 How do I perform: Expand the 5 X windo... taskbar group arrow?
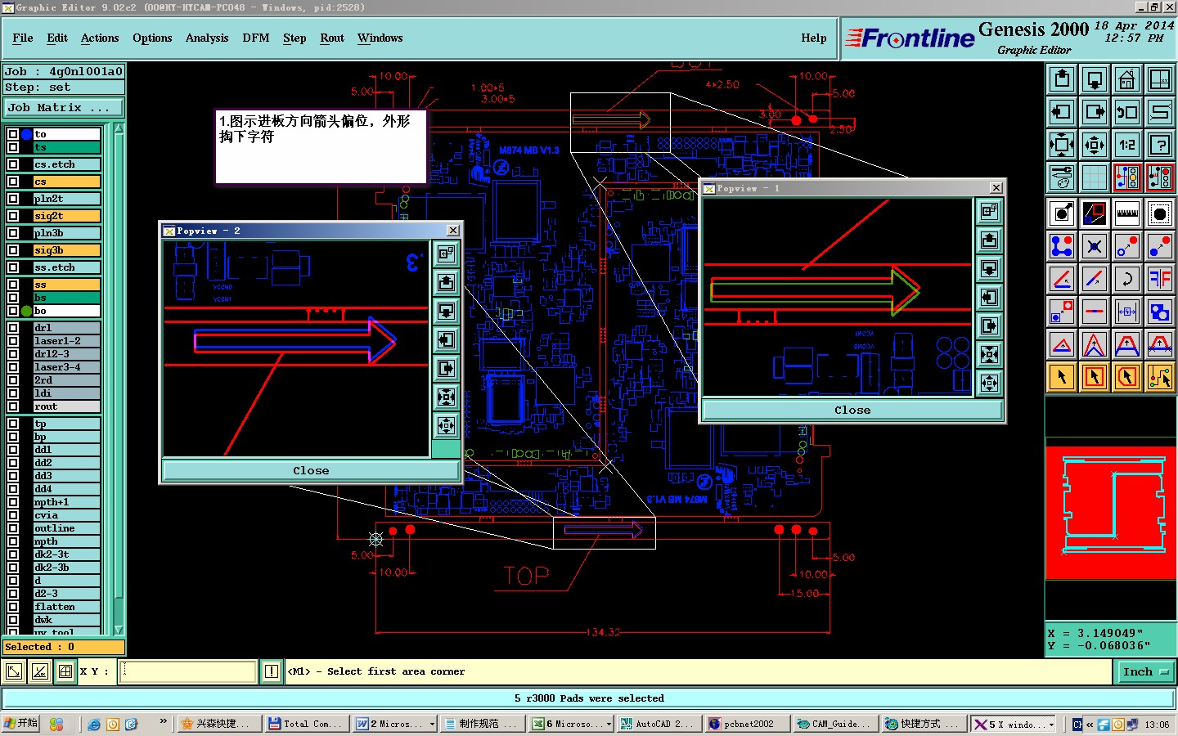(1051, 725)
